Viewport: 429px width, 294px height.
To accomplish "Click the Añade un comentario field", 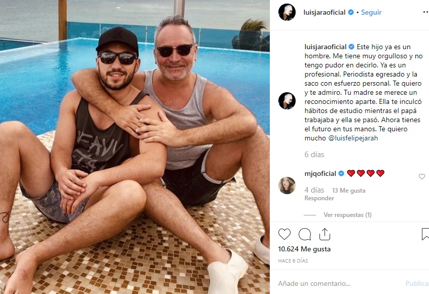I will [x=339, y=283].
